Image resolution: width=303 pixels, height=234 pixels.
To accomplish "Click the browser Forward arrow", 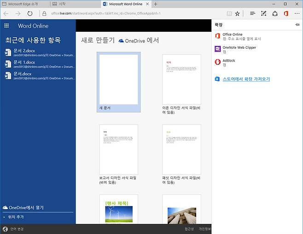I will click(x=18, y=13).
